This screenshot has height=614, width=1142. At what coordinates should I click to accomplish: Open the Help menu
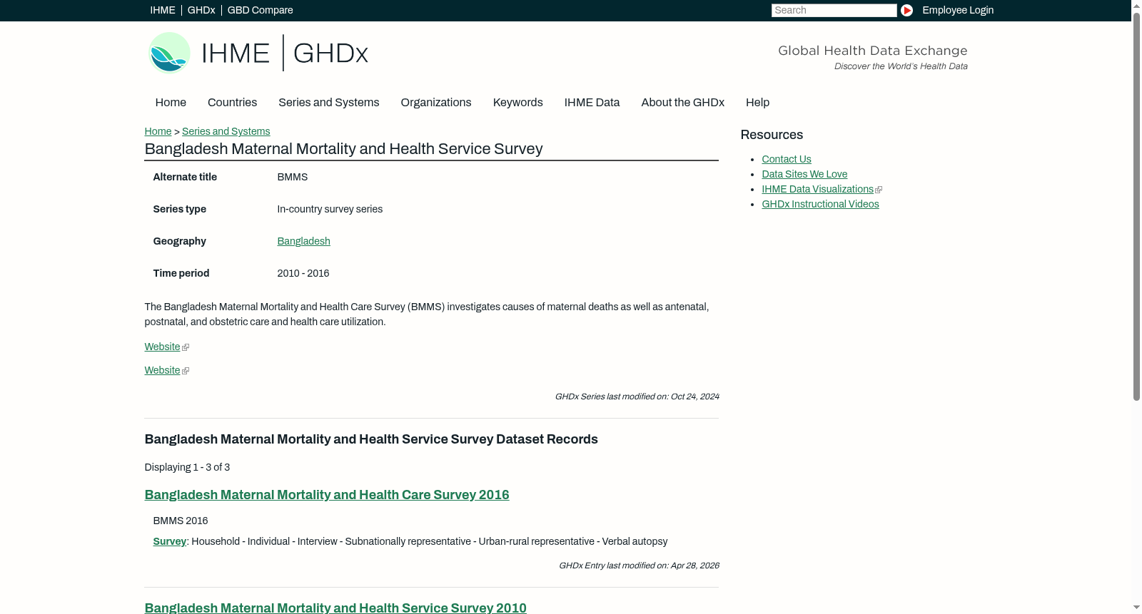click(x=757, y=103)
